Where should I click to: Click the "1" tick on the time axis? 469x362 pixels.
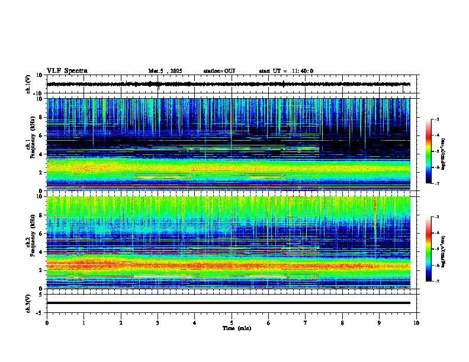pyautogui.click(x=83, y=323)
